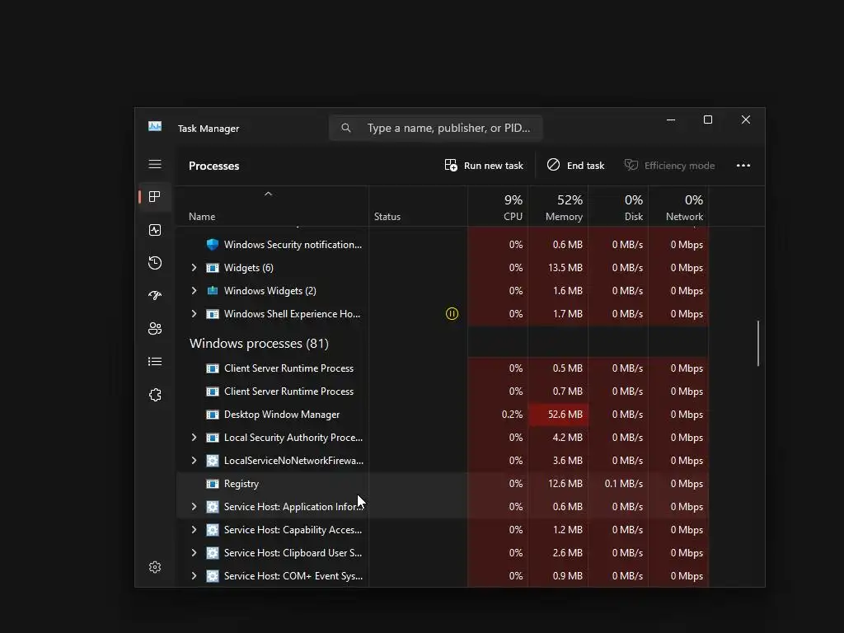Image resolution: width=844 pixels, height=633 pixels.
Task: Expand Service Host: Capability Access row
Action: pyautogui.click(x=195, y=530)
